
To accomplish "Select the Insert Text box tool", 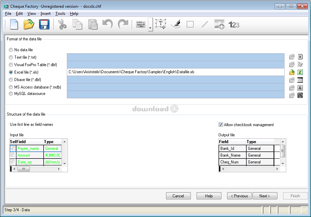I will point(161,24).
